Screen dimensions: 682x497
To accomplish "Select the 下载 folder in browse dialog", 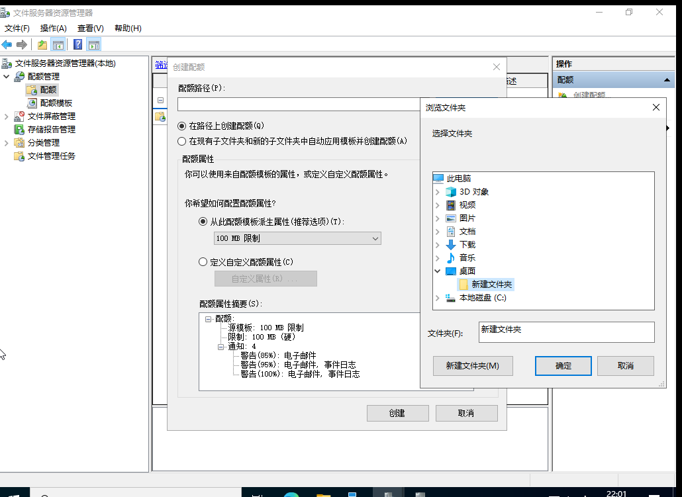I will tap(467, 245).
